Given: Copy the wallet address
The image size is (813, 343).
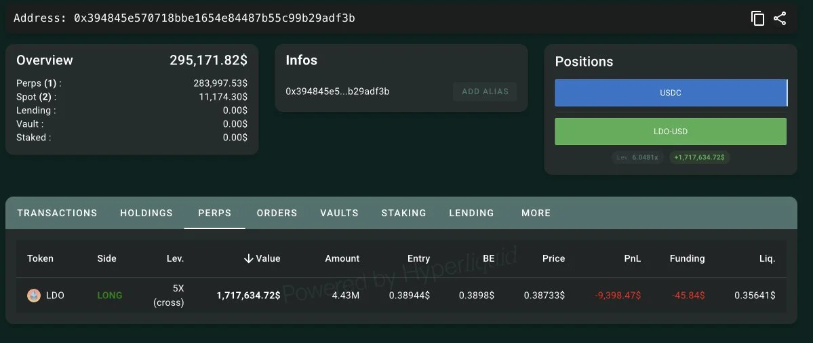Looking at the screenshot, I should (757, 19).
